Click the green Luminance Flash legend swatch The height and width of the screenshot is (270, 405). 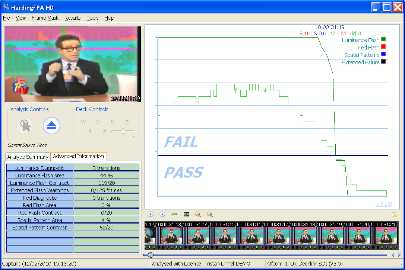pyautogui.click(x=383, y=39)
